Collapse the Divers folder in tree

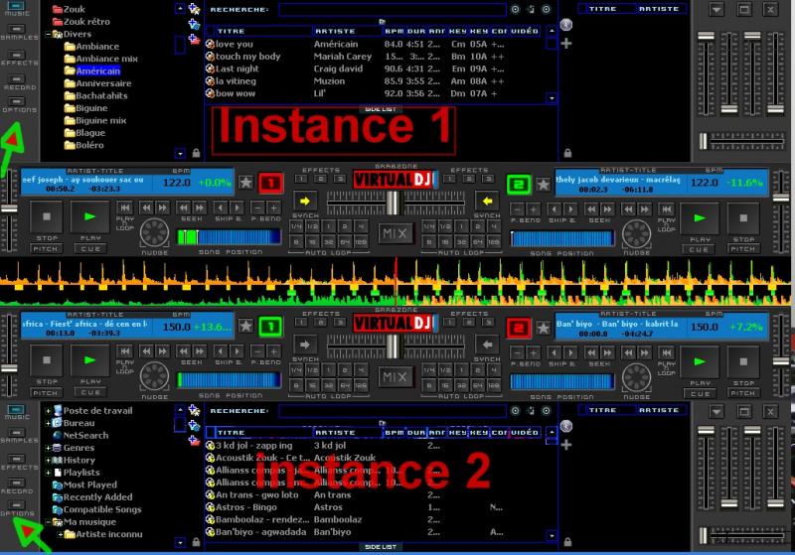[48, 35]
